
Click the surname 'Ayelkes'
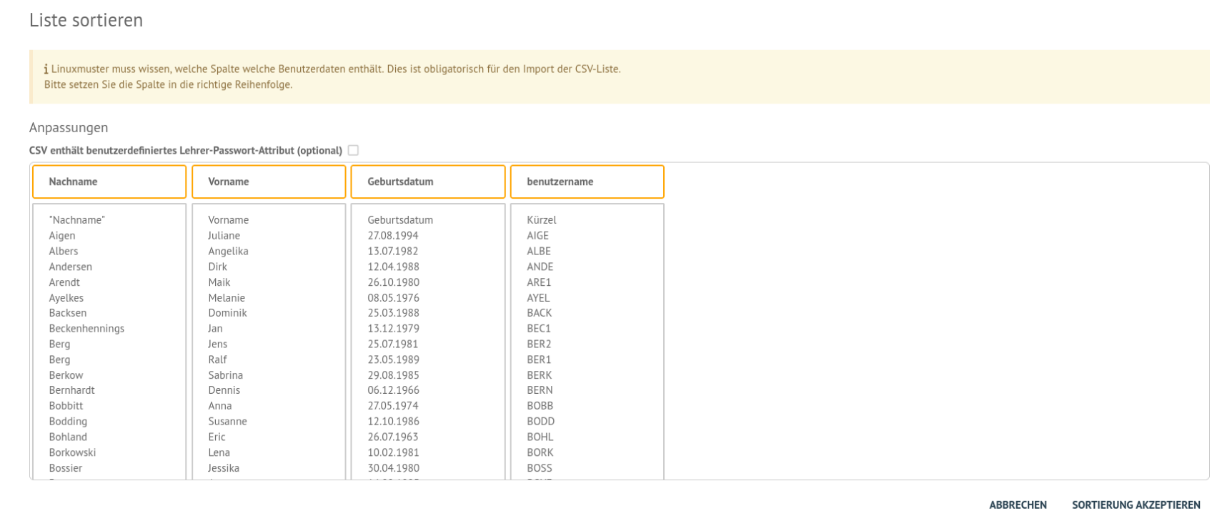(x=66, y=298)
